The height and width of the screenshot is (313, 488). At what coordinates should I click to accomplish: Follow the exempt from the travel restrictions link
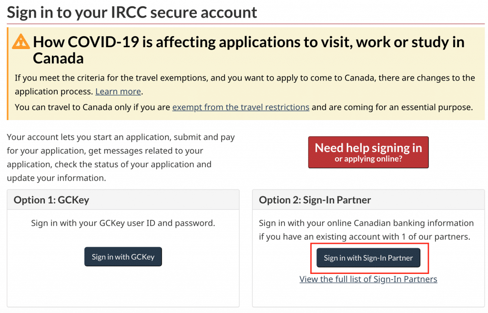pos(241,107)
